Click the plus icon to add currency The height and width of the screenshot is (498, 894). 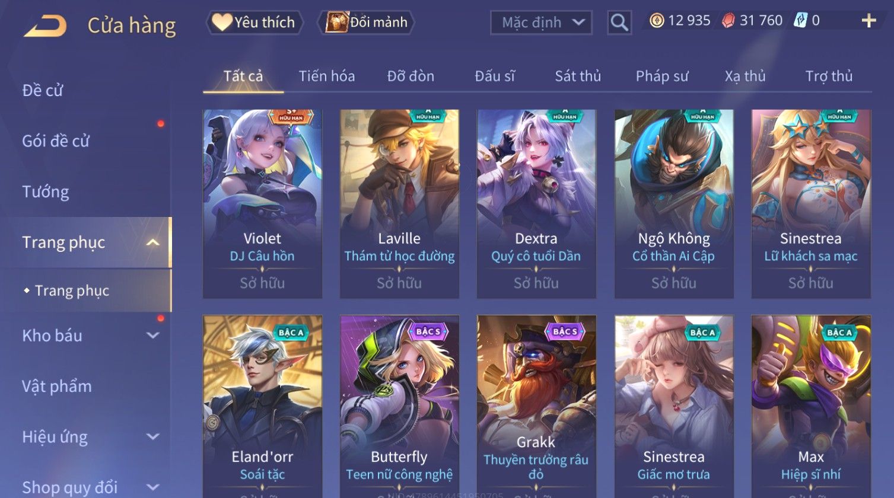click(868, 21)
